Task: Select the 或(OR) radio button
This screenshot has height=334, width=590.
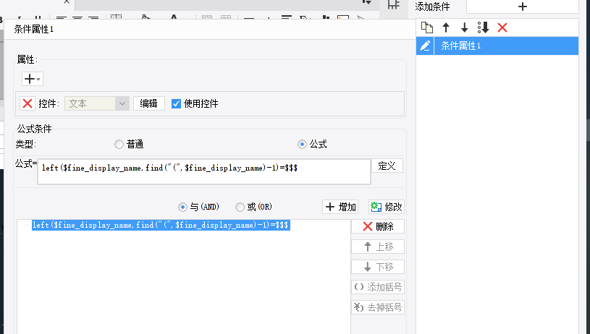Action: coord(240,207)
